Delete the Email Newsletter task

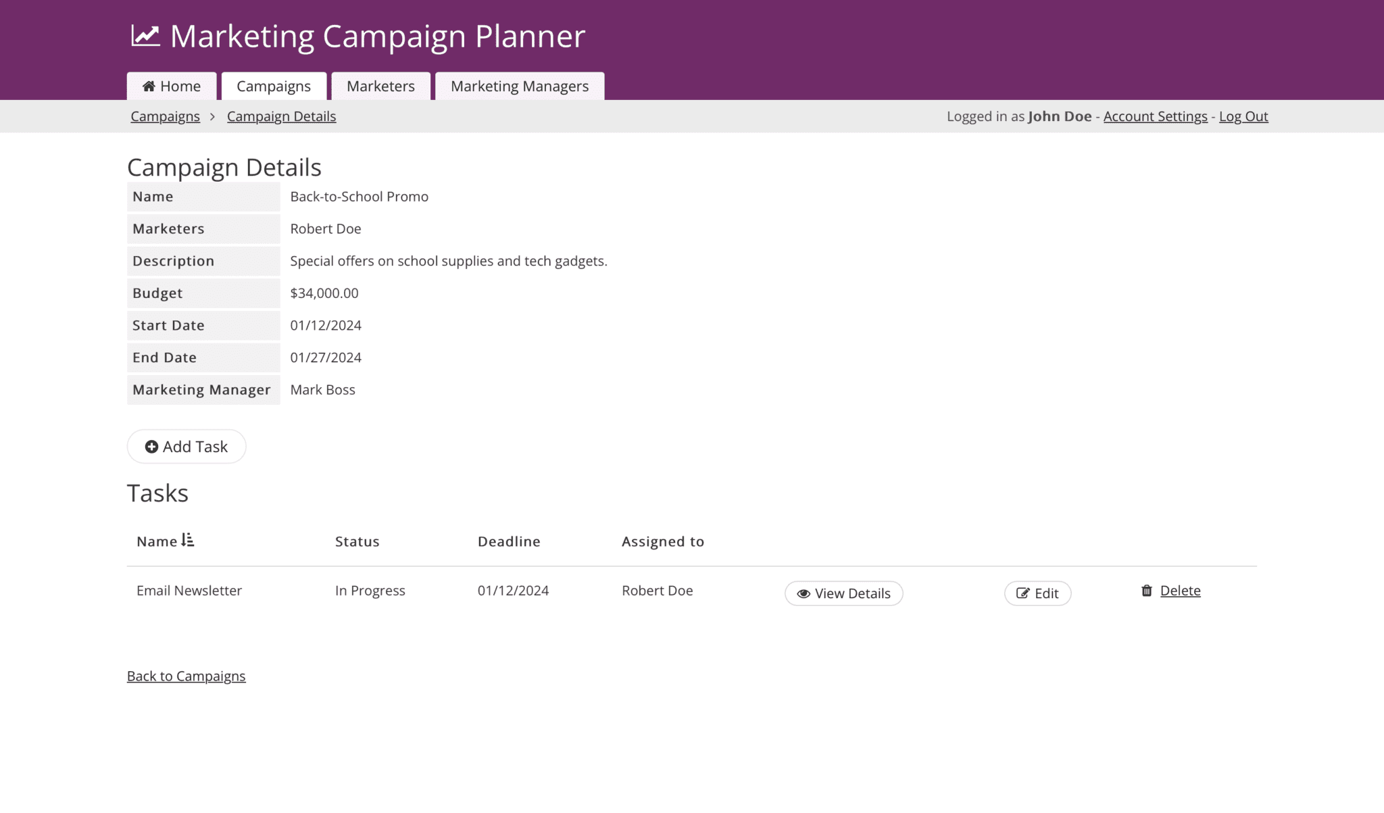click(1180, 590)
